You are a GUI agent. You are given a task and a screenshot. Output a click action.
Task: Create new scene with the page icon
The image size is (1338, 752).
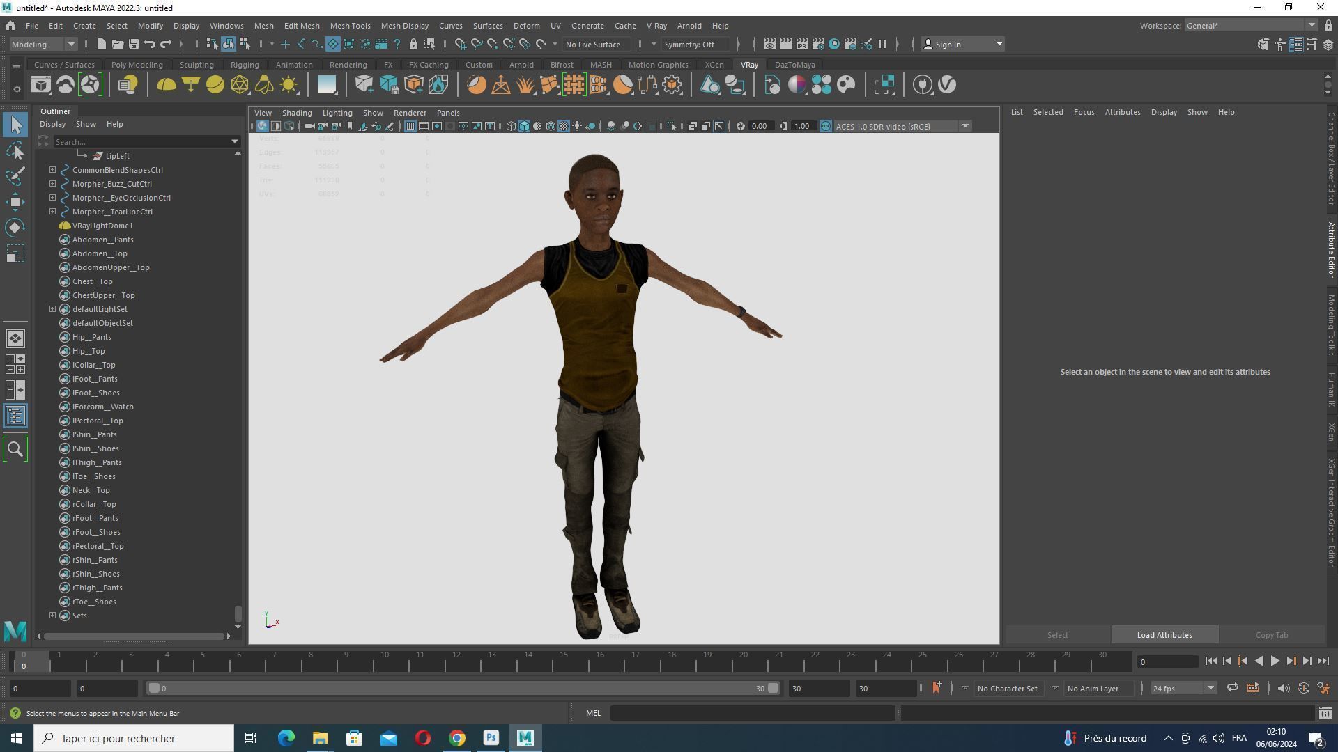coord(101,44)
